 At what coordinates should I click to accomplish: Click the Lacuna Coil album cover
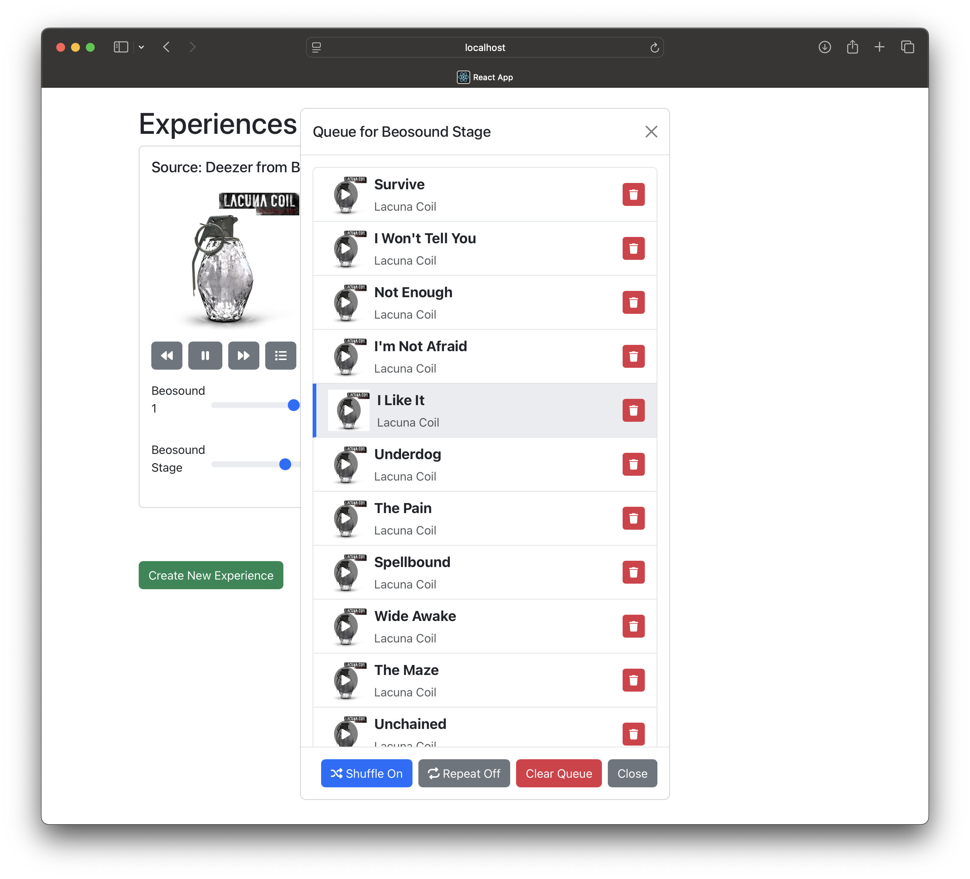(x=225, y=260)
